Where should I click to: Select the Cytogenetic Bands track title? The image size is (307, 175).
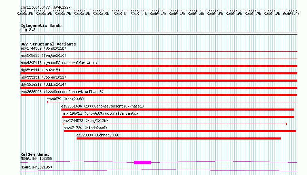(41, 25)
